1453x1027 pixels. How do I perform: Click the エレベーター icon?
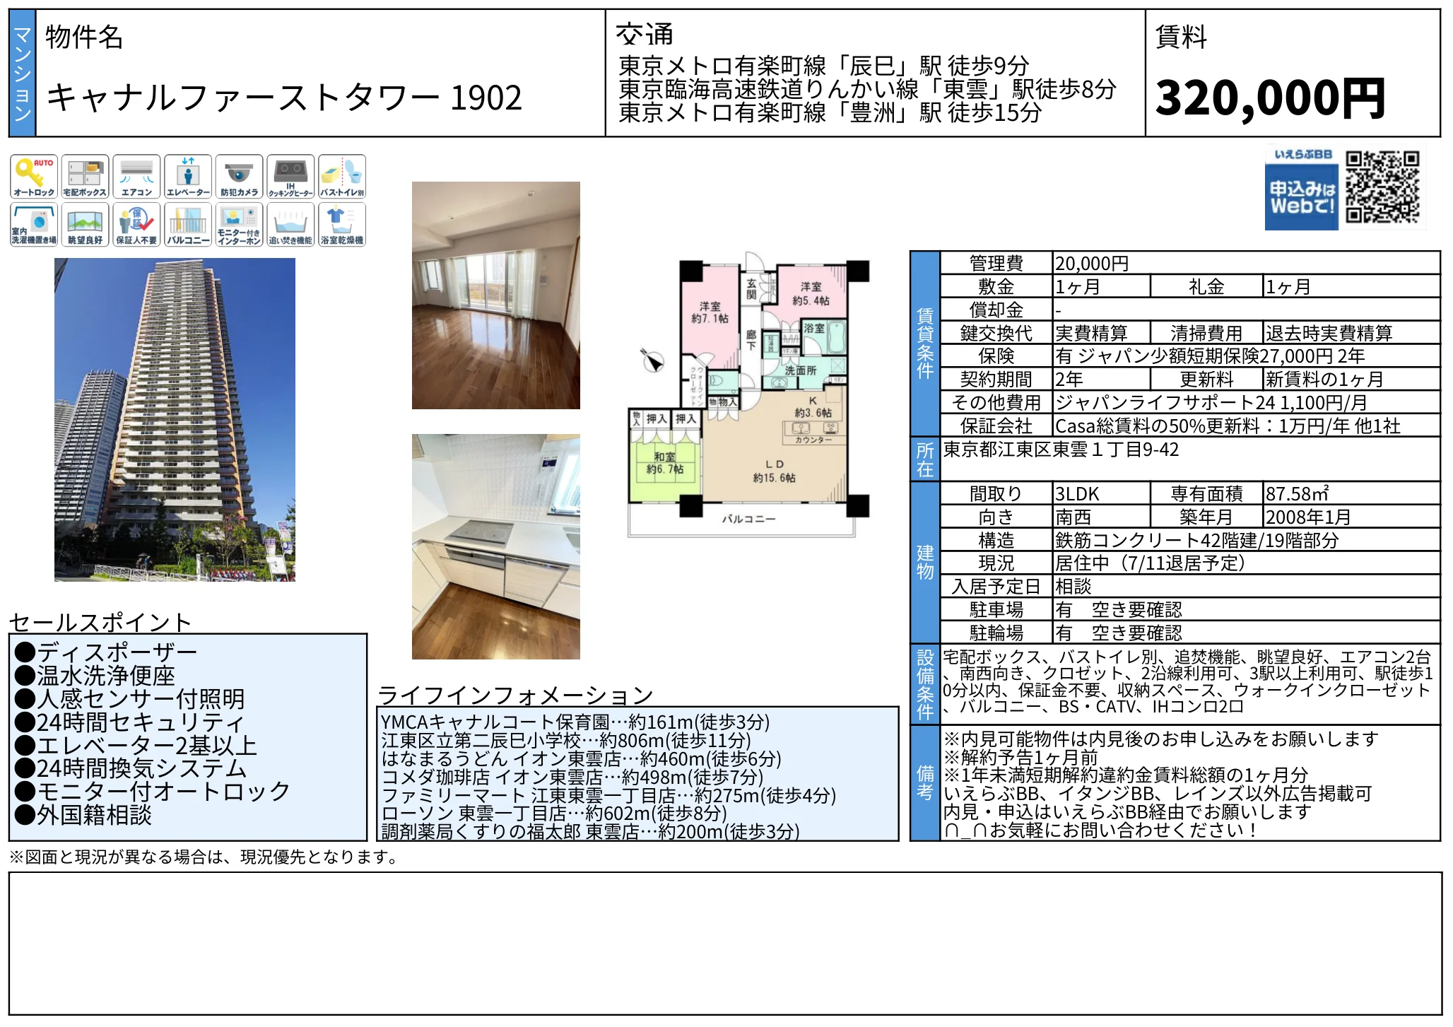coord(188,177)
